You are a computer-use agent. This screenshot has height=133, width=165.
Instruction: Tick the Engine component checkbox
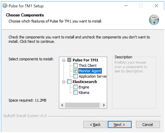[75, 87]
